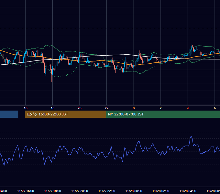Screen dimensions: 220x194
Task: Click the "16" hour label on chart axis
Action: pos(26,108)
